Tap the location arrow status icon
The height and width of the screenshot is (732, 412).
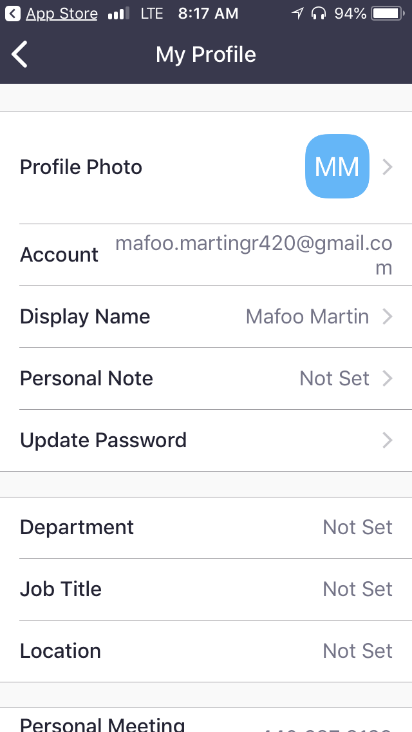click(297, 14)
